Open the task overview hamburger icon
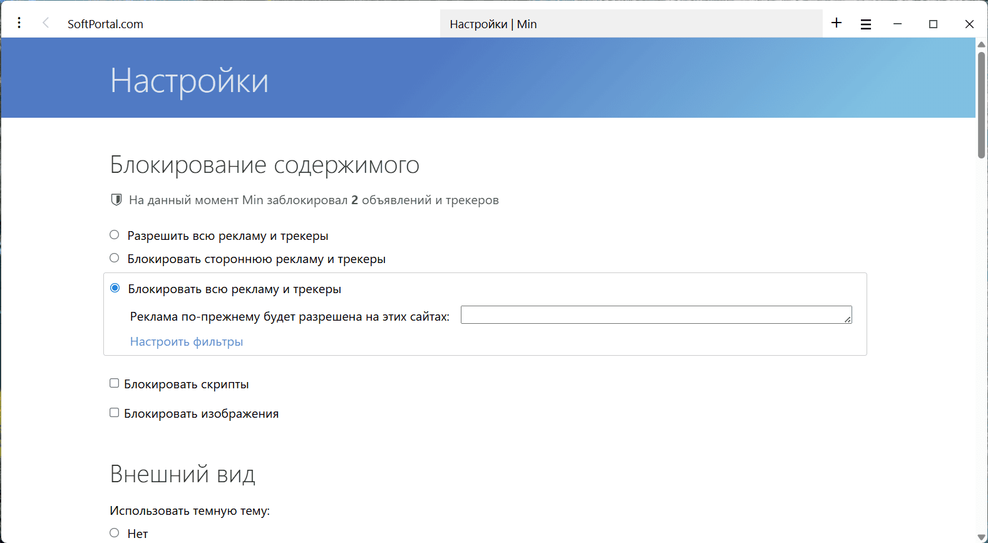 click(866, 24)
